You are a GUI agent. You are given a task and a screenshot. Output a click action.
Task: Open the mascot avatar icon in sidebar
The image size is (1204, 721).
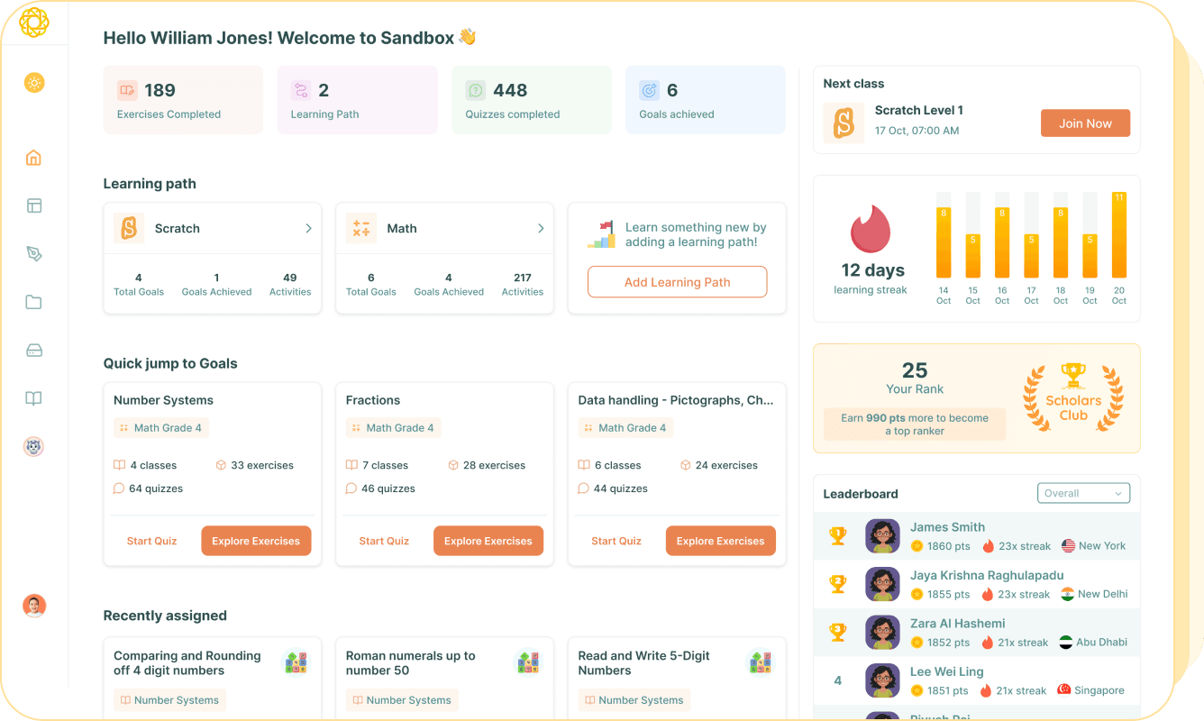click(x=33, y=446)
